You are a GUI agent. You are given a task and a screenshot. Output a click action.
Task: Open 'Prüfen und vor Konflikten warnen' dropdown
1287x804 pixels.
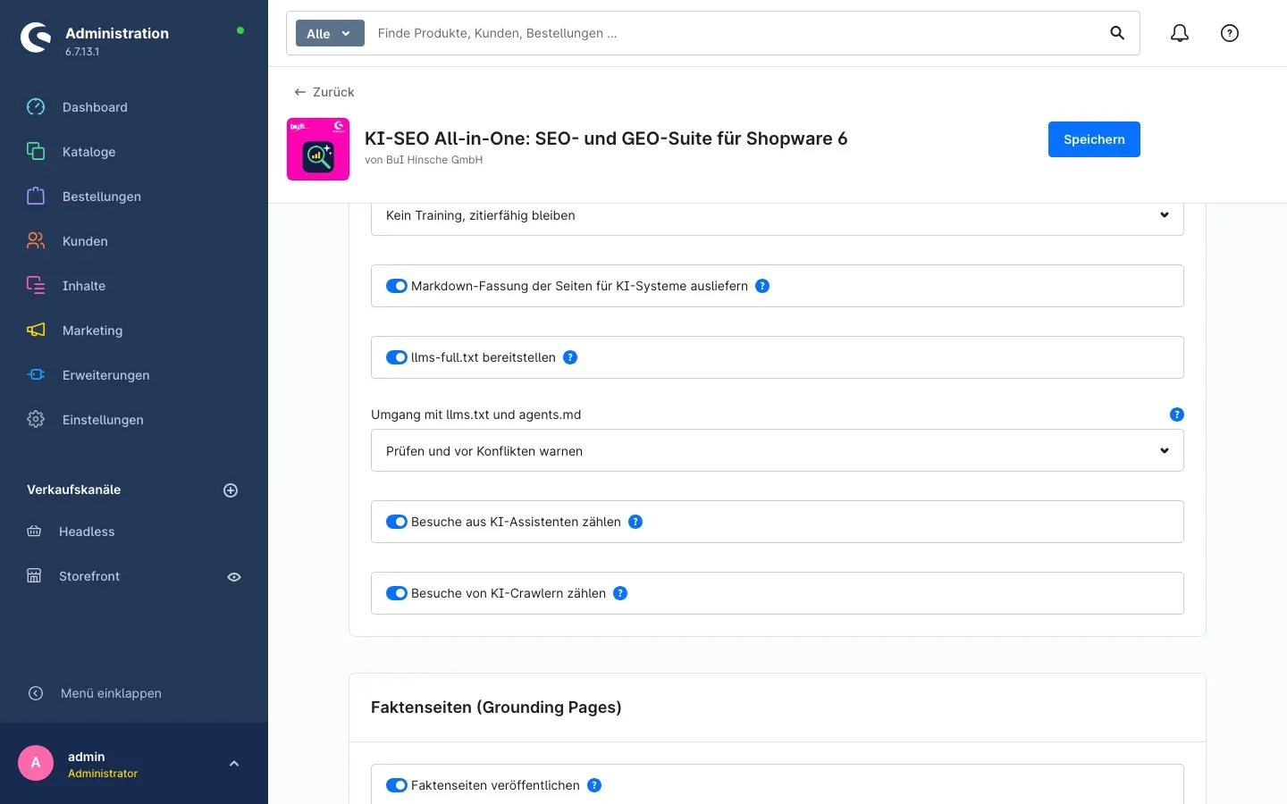[778, 450]
